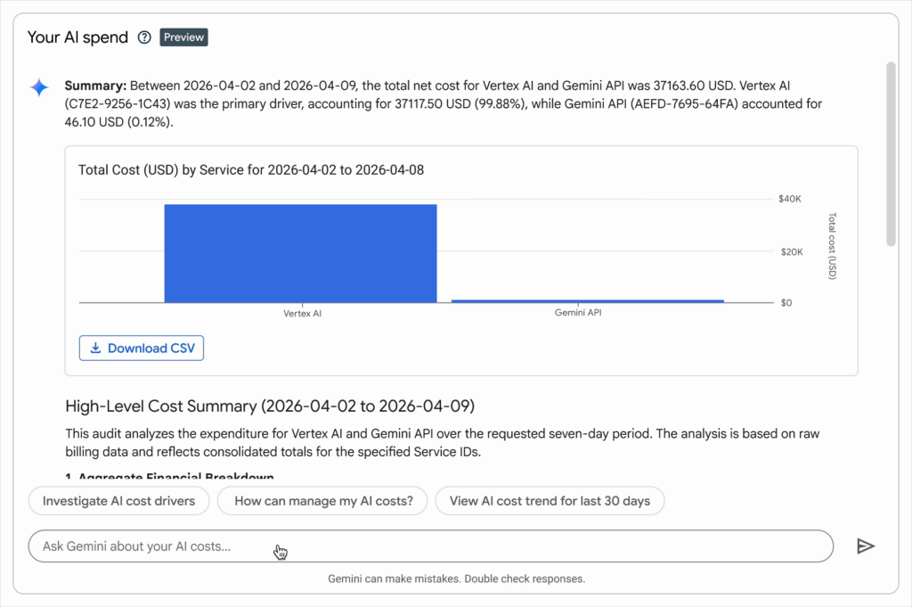Select the small Gemini API bar
Viewport: 912px width, 607px height.
[588, 301]
